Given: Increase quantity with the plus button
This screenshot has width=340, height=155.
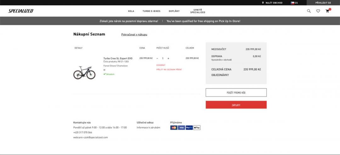Looking at the screenshot, I should click(x=168, y=58).
